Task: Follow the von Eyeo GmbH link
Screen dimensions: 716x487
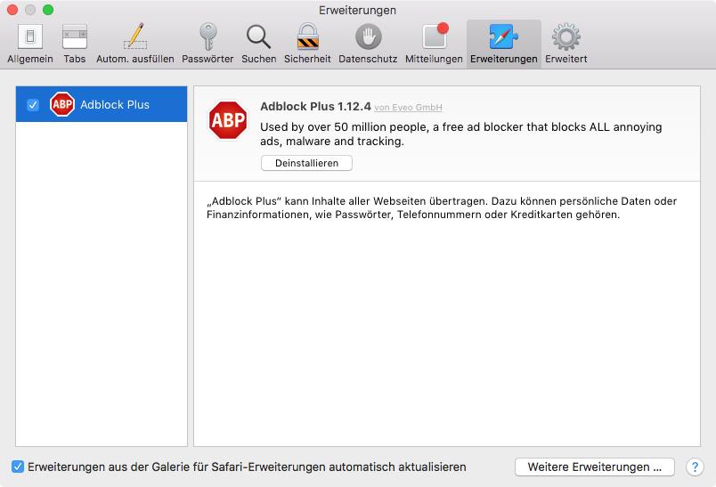Action: [x=408, y=107]
